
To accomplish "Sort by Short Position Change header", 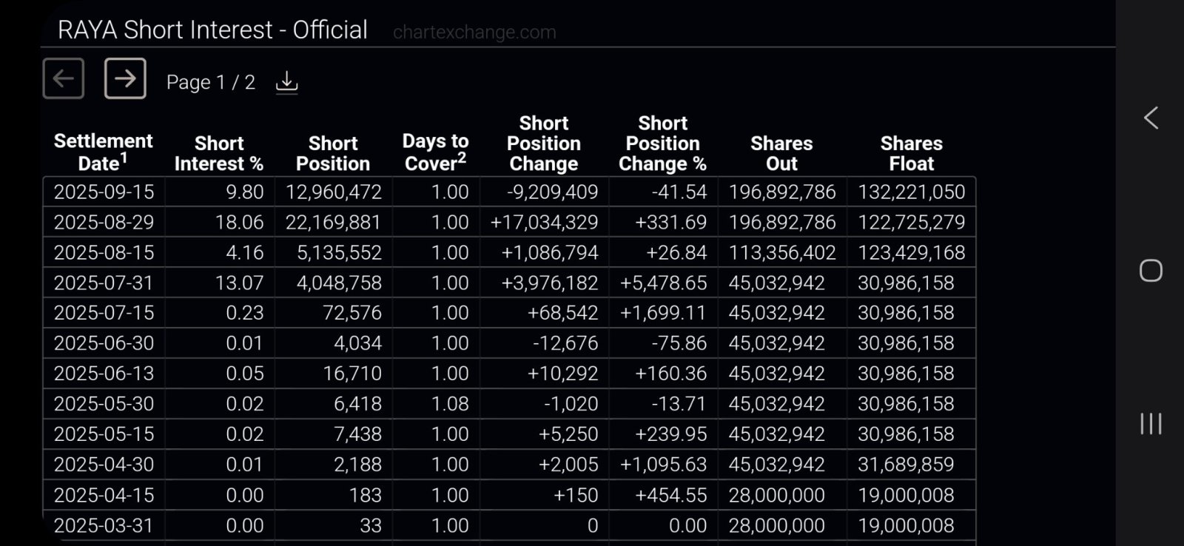I will 544,144.
